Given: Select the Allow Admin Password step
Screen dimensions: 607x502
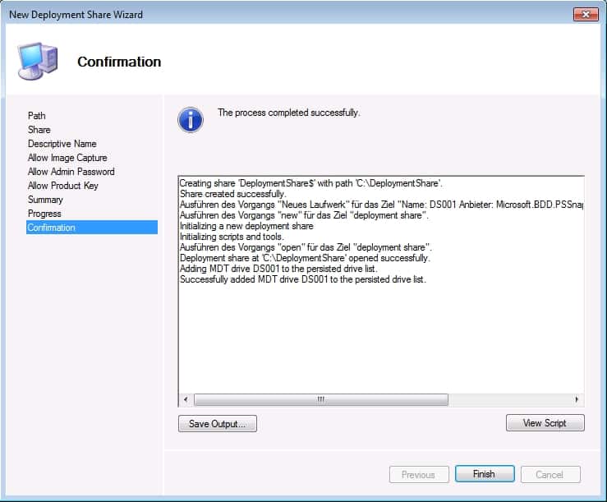Looking at the screenshot, I should [x=71, y=172].
